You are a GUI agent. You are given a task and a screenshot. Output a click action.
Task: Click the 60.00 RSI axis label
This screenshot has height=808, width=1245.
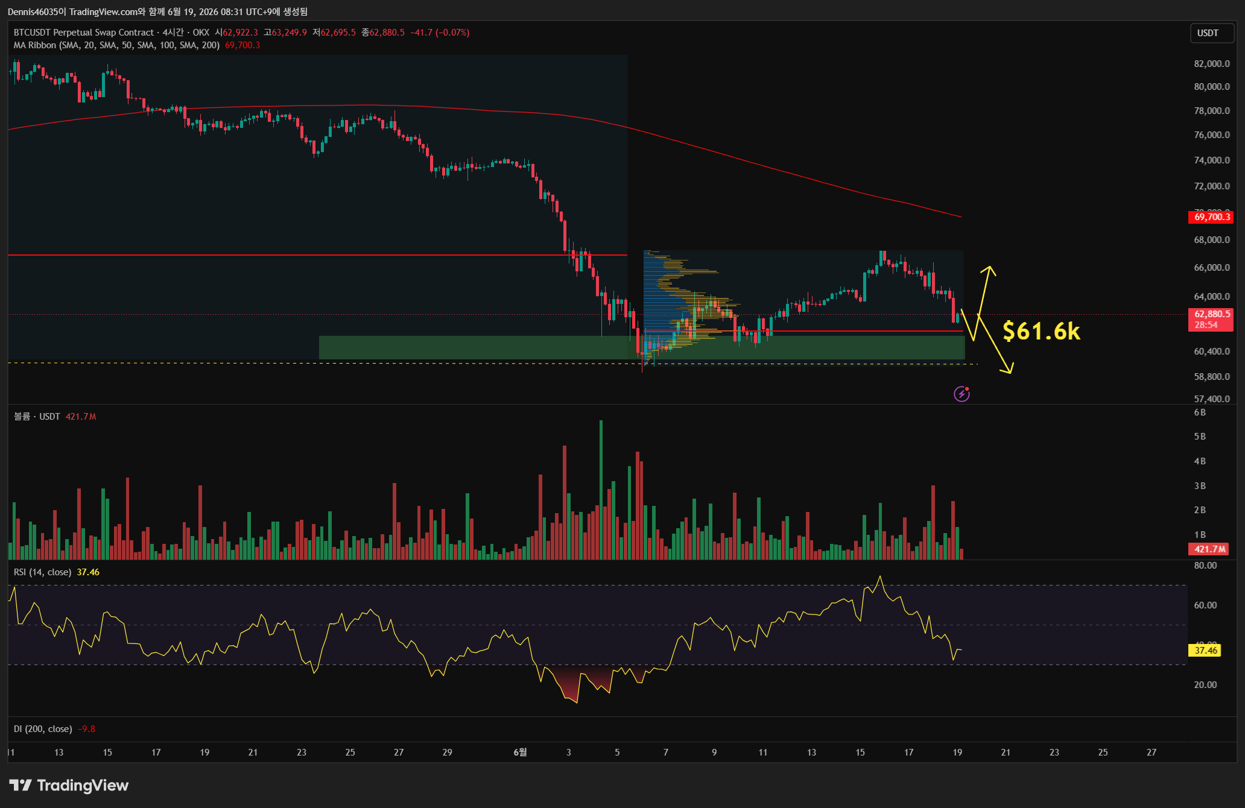[1205, 605]
